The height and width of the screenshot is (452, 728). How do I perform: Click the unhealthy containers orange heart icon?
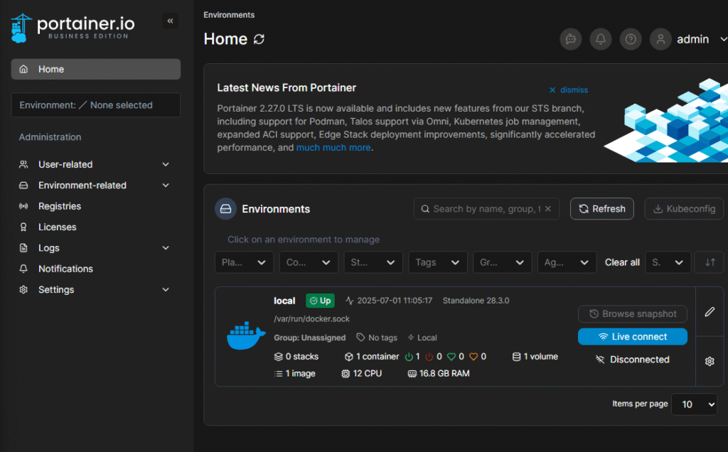click(473, 356)
